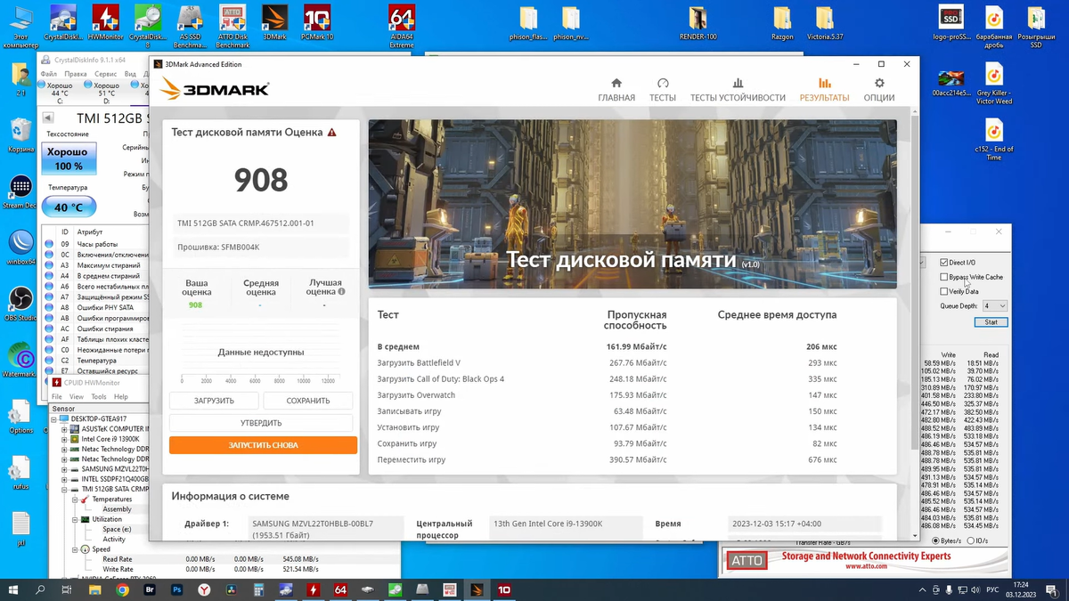Click the taskbar search magnifier icon
Screen dimensions: 1069x601
pos(40,589)
